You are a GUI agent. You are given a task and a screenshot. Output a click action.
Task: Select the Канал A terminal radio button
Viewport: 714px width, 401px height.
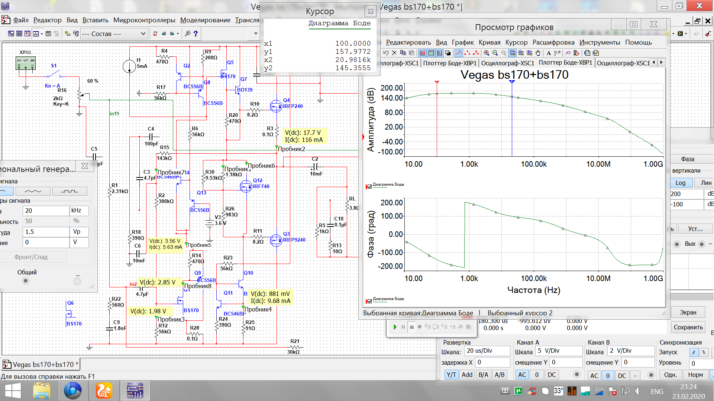(x=577, y=374)
